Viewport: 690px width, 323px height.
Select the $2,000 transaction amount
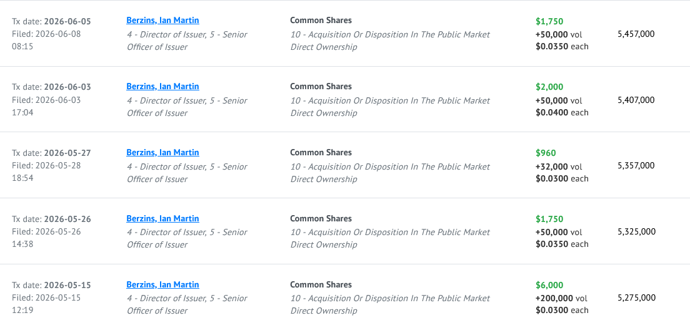[x=549, y=87]
